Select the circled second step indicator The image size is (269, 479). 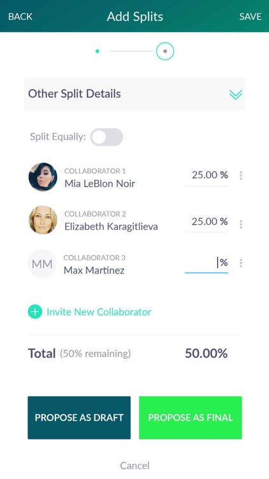(x=165, y=51)
